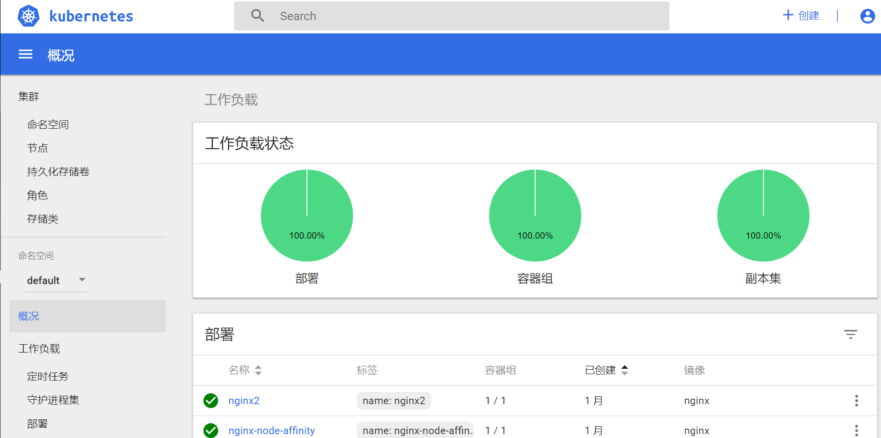Image resolution: width=881 pixels, height=438 pixels.
Task: Go to 定时任务 page
Action: [x=48, y=377]
